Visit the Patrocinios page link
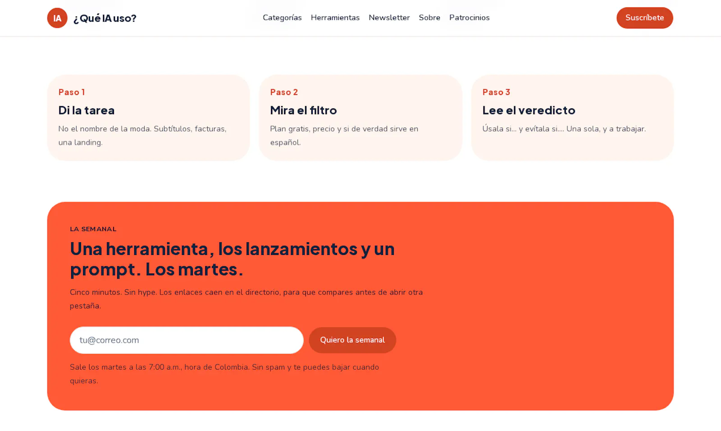 pyautogui.click(x=469, y=18)
